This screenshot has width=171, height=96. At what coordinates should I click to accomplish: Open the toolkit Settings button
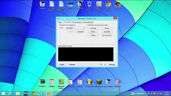112,65
